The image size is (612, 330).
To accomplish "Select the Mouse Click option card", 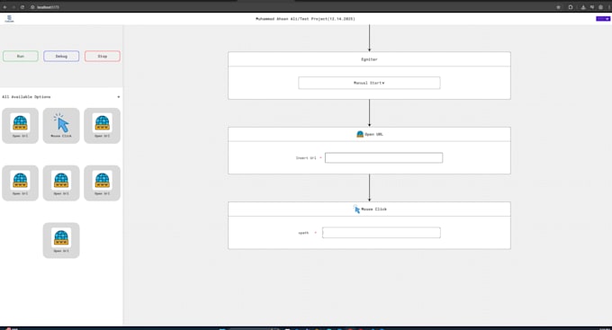I will [x=61, y=126].
